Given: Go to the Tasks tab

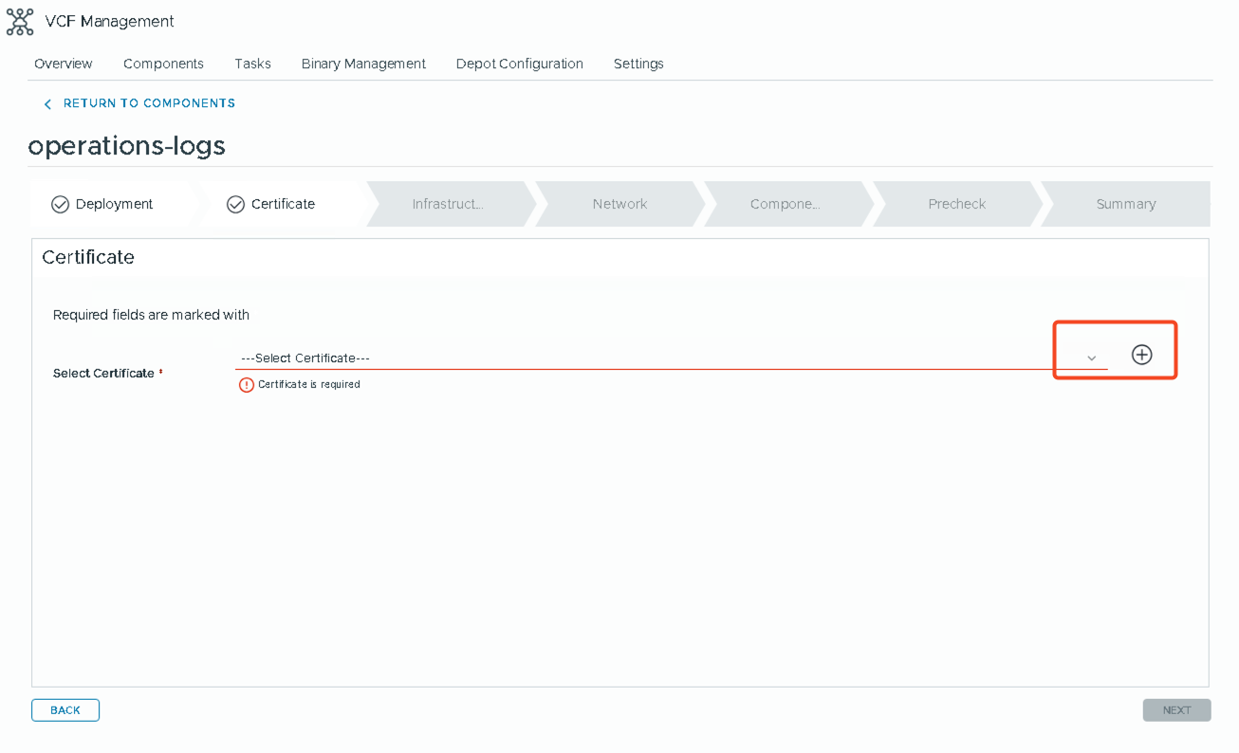Looking at the screenshot, I should point(252,64).
